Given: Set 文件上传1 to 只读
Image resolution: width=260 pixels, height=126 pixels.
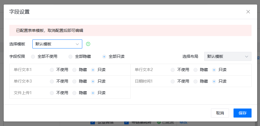Looking at the screenshot, I should coord(93,93).
